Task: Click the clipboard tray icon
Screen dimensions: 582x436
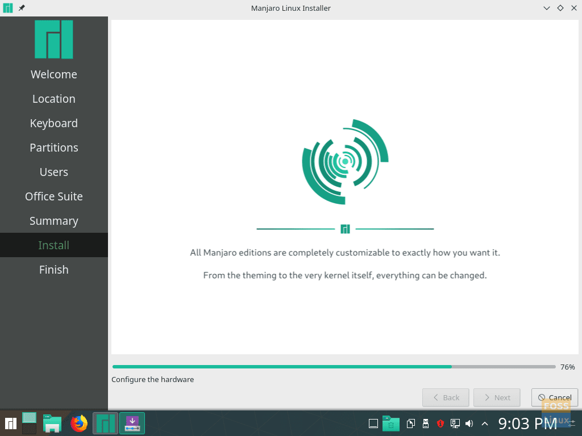Action: pos(410,423)
